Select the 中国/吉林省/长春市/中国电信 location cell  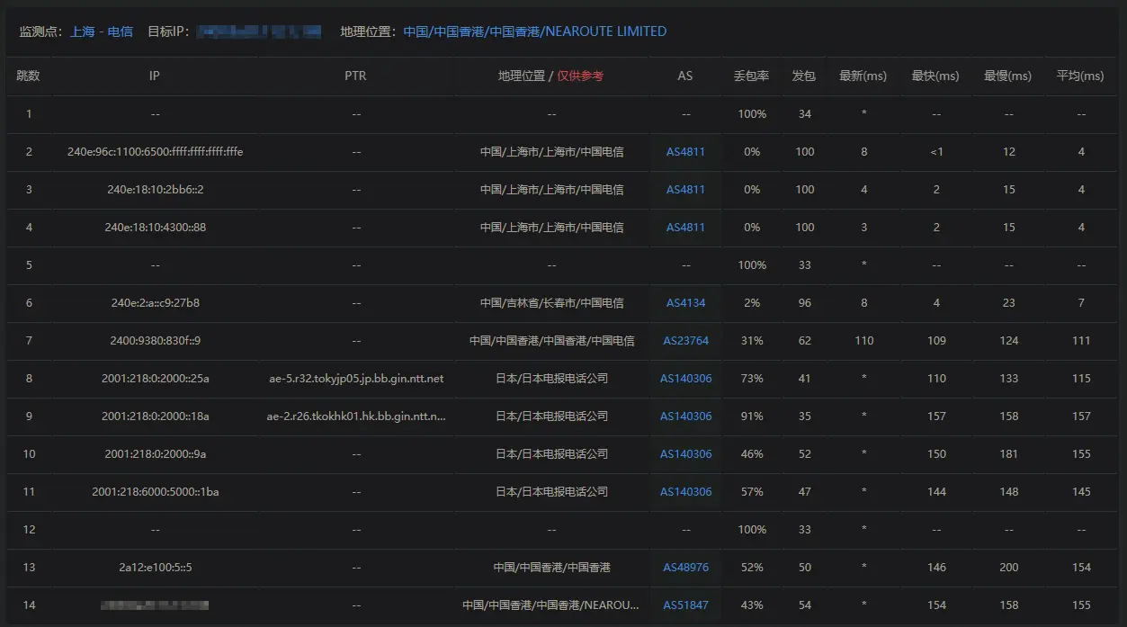tap(551, 303)
